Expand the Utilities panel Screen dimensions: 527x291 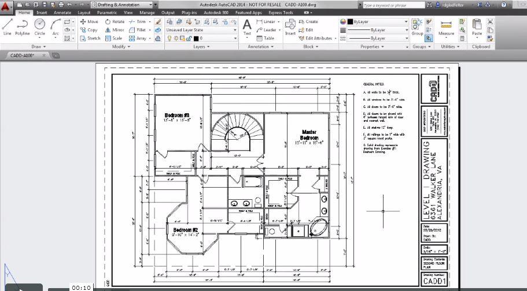coord(450,47)
